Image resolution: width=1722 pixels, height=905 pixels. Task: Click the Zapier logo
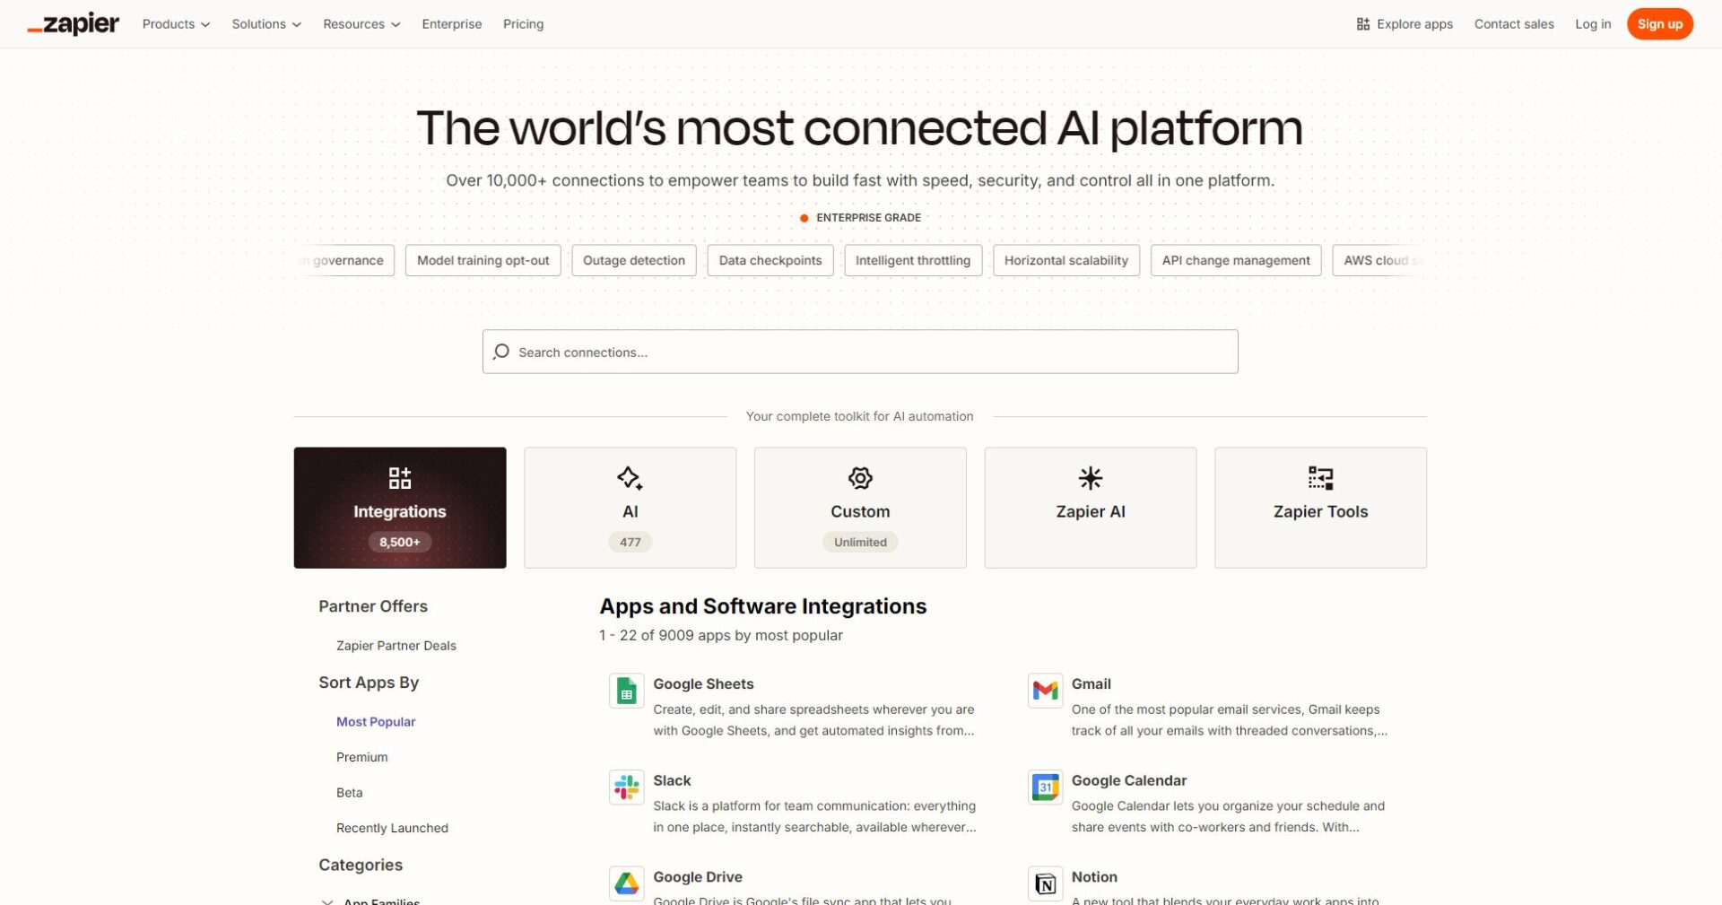tap(74, 24)
